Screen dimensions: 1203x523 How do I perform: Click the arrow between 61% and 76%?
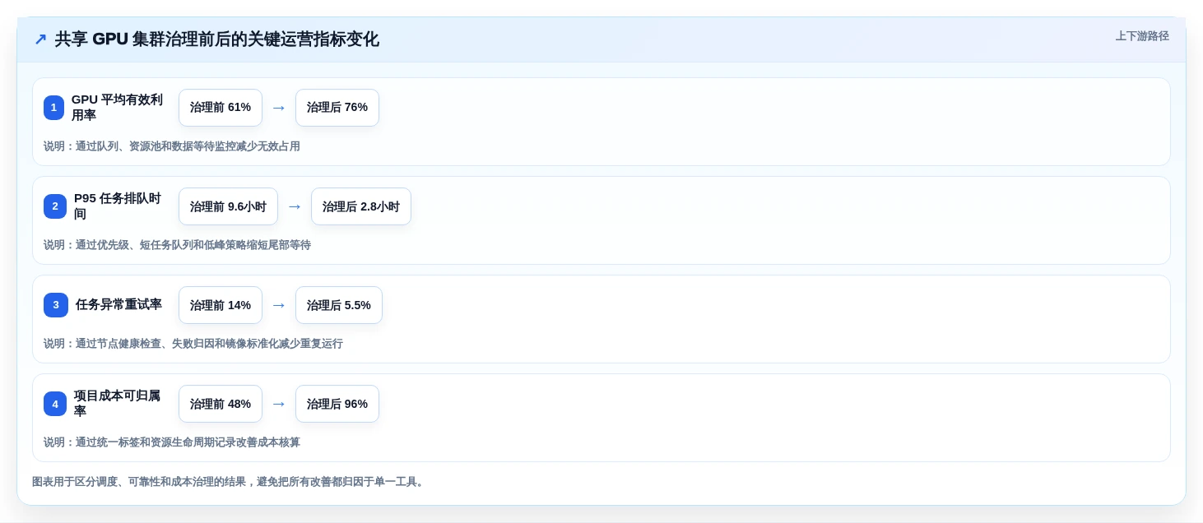279,108
